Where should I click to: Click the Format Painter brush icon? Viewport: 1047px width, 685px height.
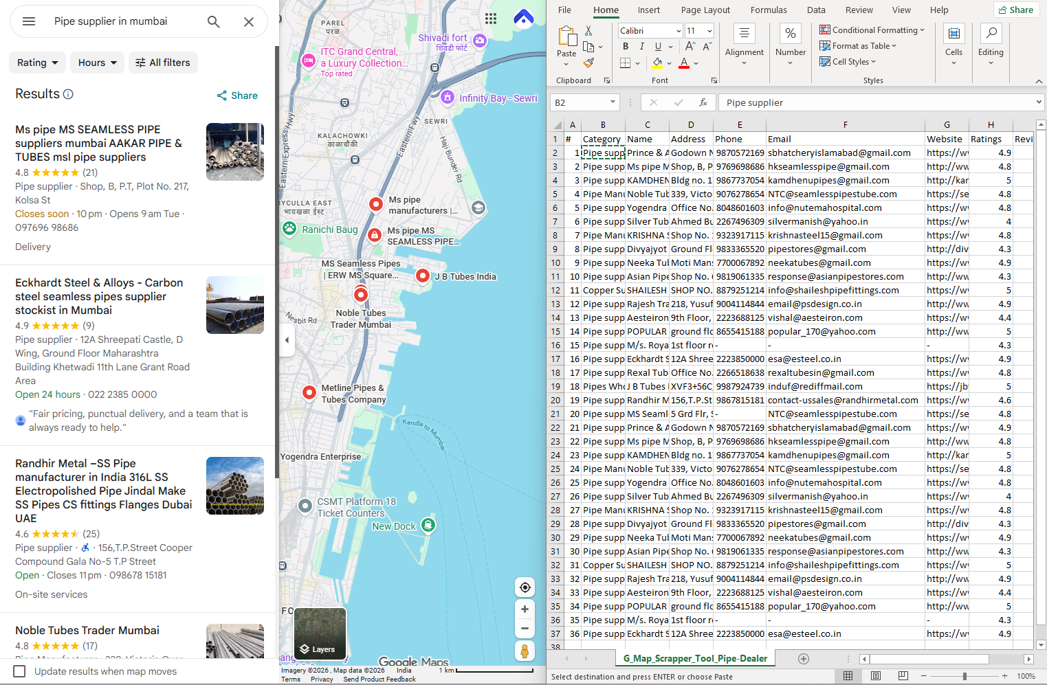click(588, 63)
